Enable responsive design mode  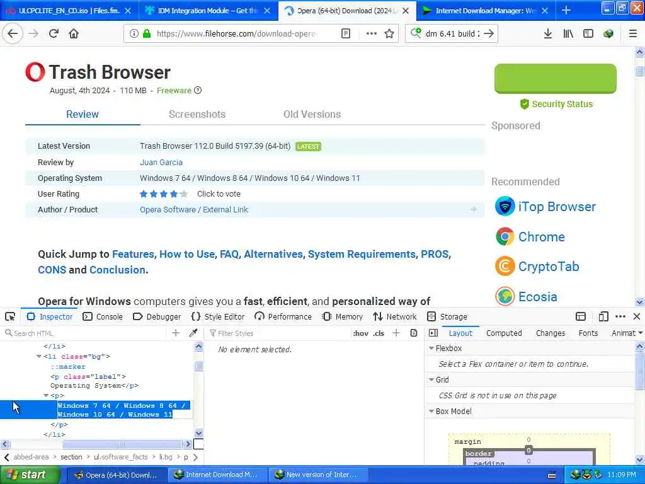(603, 316)
